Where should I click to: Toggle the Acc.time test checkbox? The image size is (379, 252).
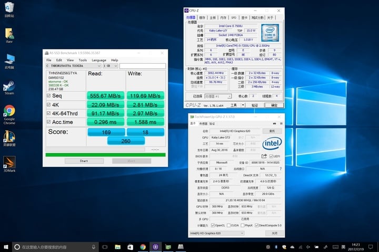coord(48,122)
